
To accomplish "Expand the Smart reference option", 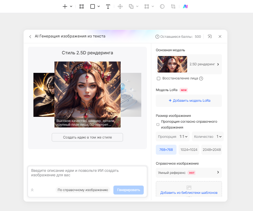I will coord(189,173).
